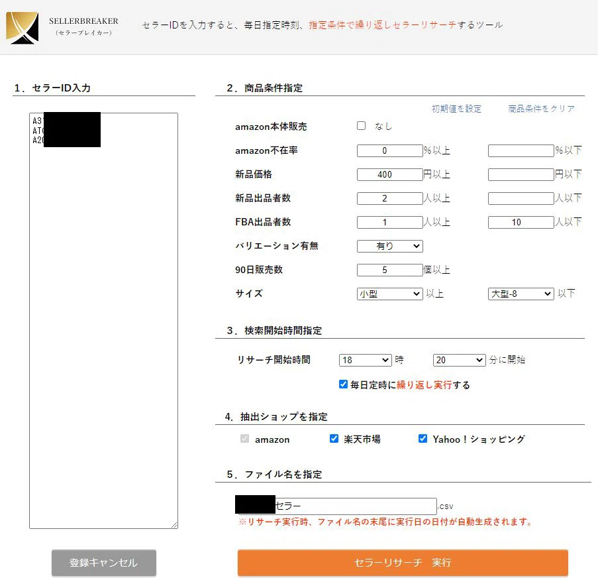Screen dimensions: 598x578
Task: Click the SELLERBREAKER title text
Action: pos(83,21)
